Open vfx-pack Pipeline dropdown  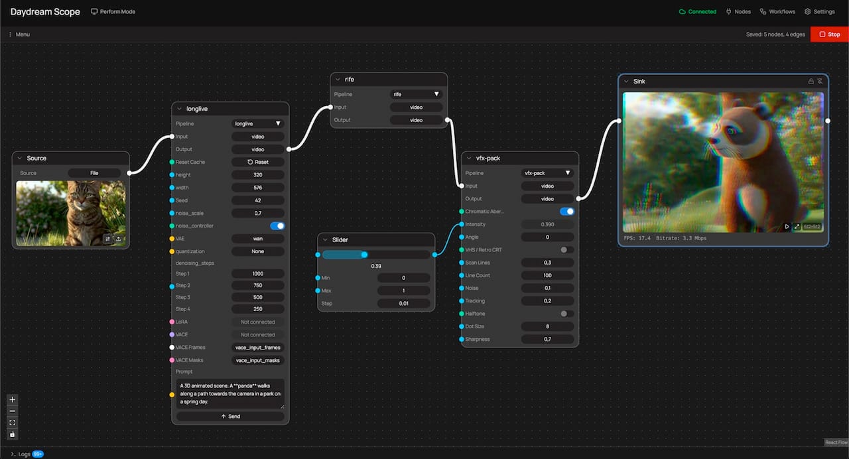[548, 173]
